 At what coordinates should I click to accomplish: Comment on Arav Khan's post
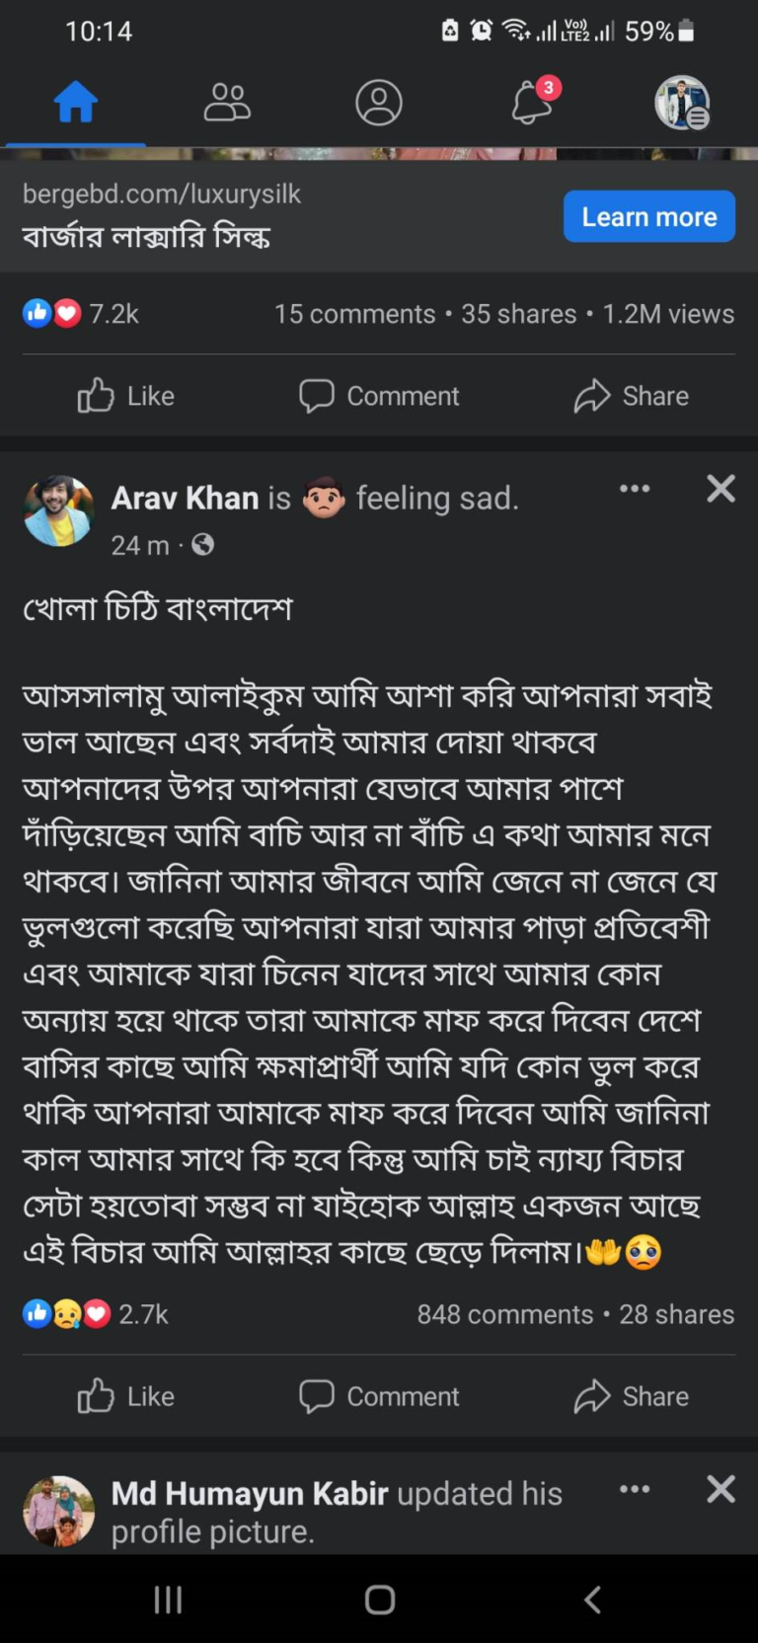(379, 1396)
